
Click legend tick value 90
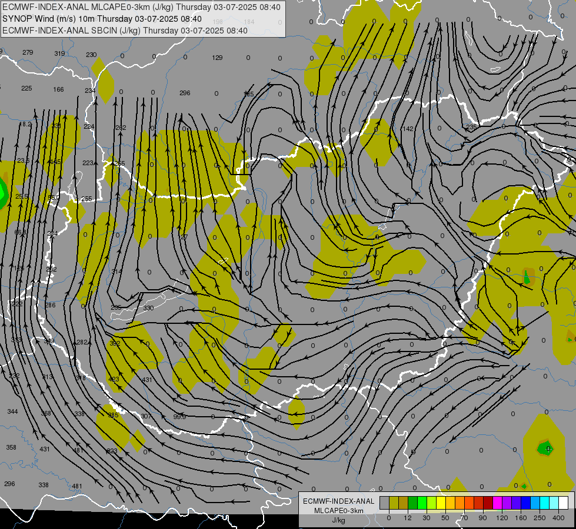(x=482, y=518)
